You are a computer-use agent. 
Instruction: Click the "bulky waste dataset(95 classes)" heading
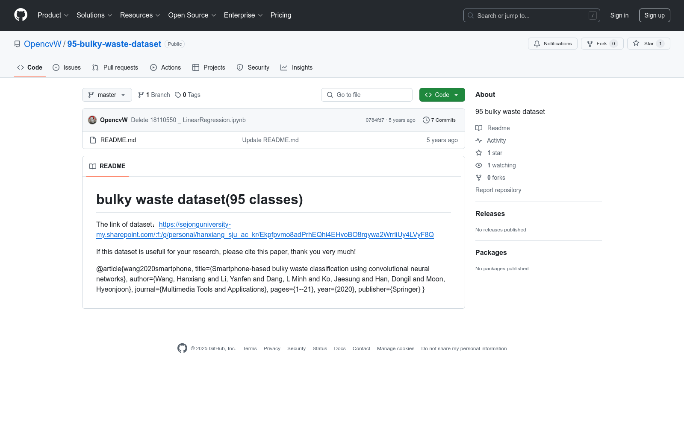(200, 199)
